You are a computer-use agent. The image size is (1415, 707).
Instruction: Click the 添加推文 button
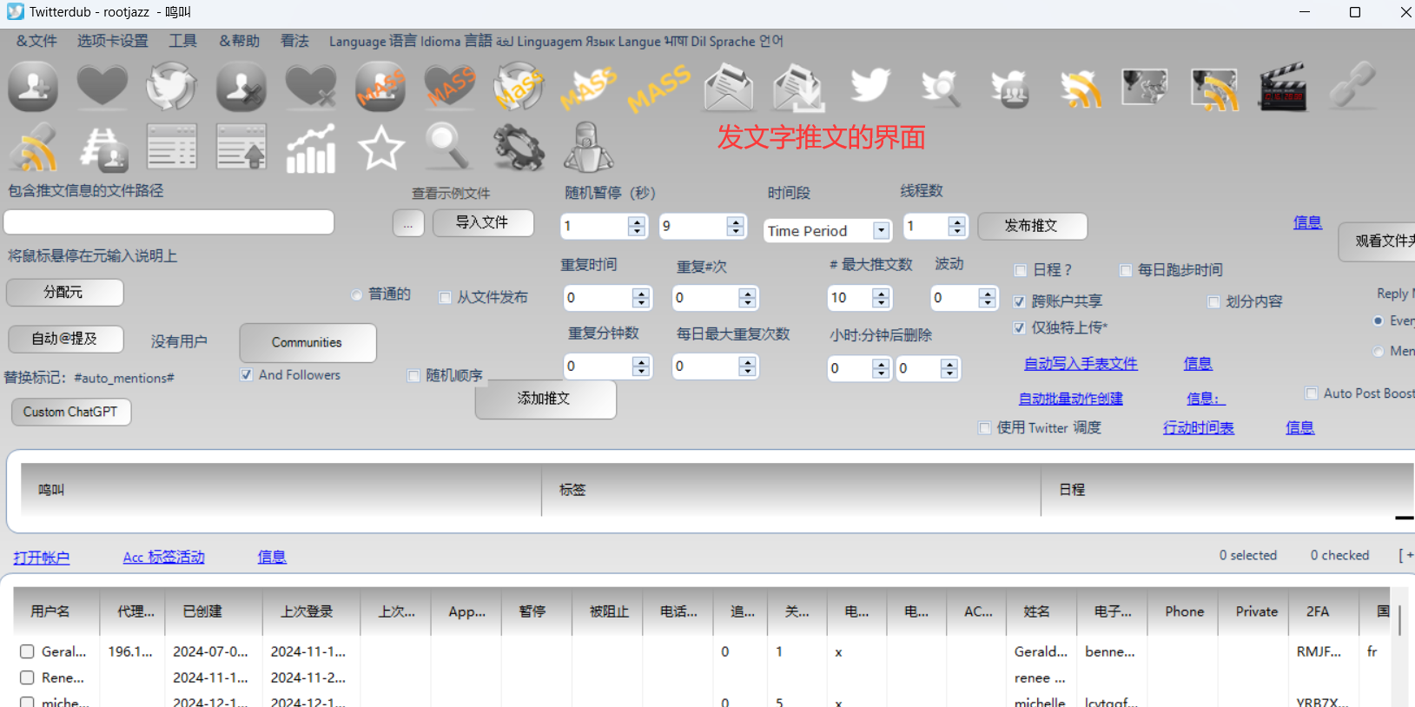[546, 399]
